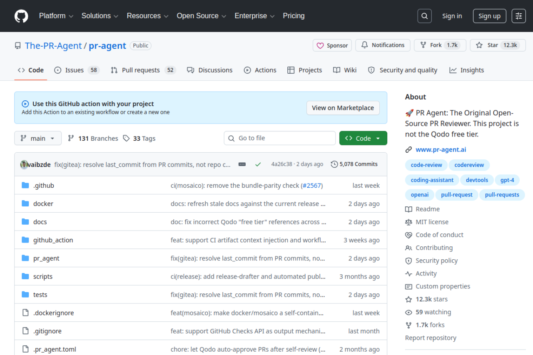The width and height of the screenshot is (533, 355).
Task: Click the docker folder icon
Action: [25, 204]
